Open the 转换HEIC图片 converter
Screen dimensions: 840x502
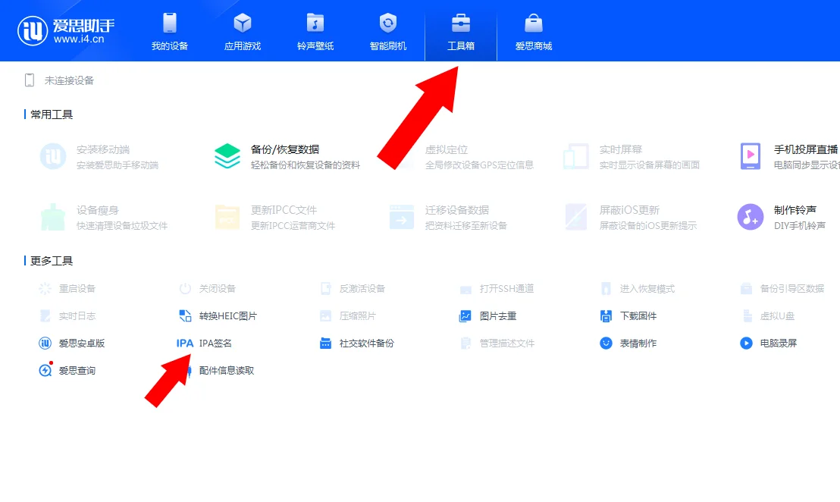coord(225,315)
